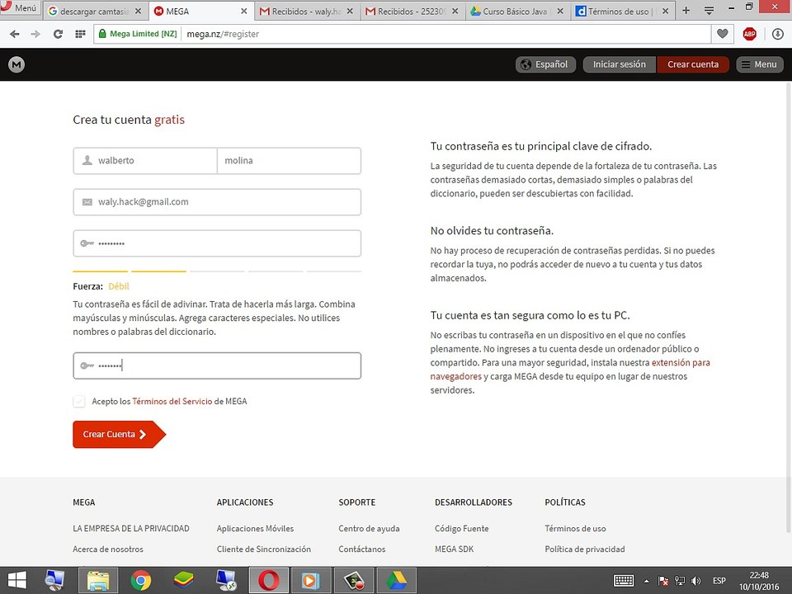Click the Iniciar sesión button
Image resolution: width=792 pixels, height=594 pixels.
click(620, 64)
